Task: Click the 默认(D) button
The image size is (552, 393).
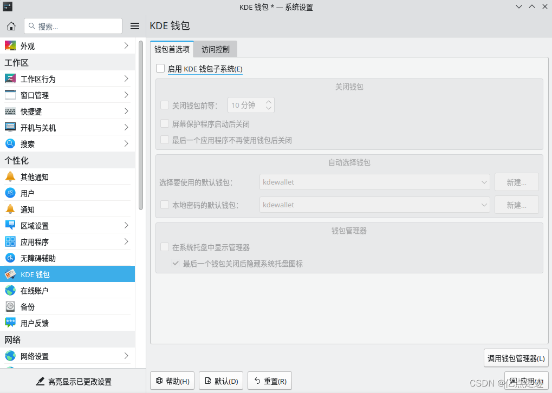Action: [221, 381]
